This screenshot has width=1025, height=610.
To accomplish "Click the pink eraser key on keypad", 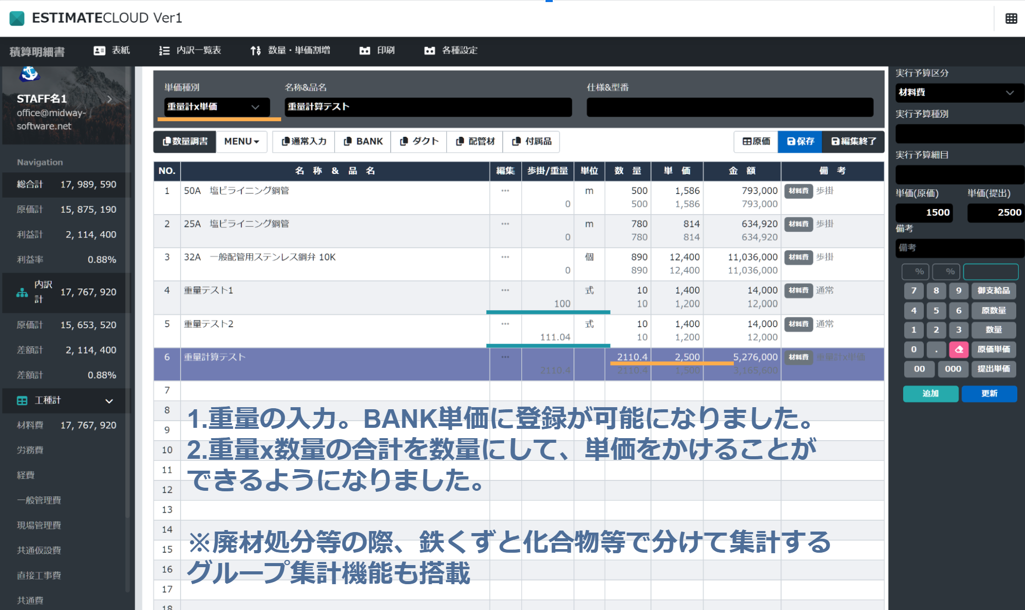I will (958, 349).
